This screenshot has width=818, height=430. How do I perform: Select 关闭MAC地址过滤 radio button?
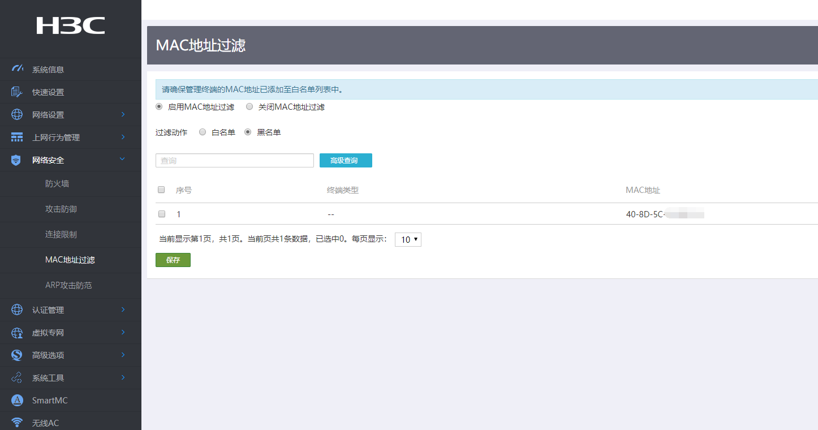[249, 106]
